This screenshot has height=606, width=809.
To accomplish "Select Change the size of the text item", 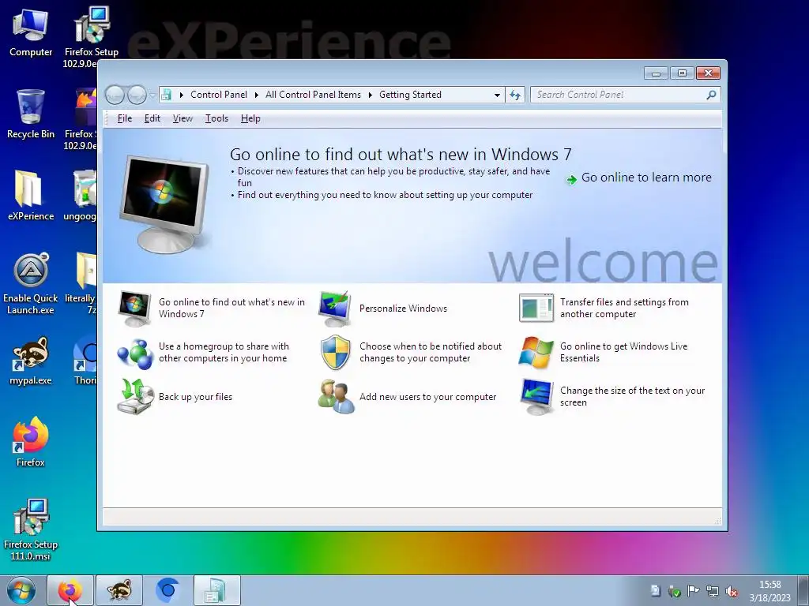I will [x=633, y=397].
